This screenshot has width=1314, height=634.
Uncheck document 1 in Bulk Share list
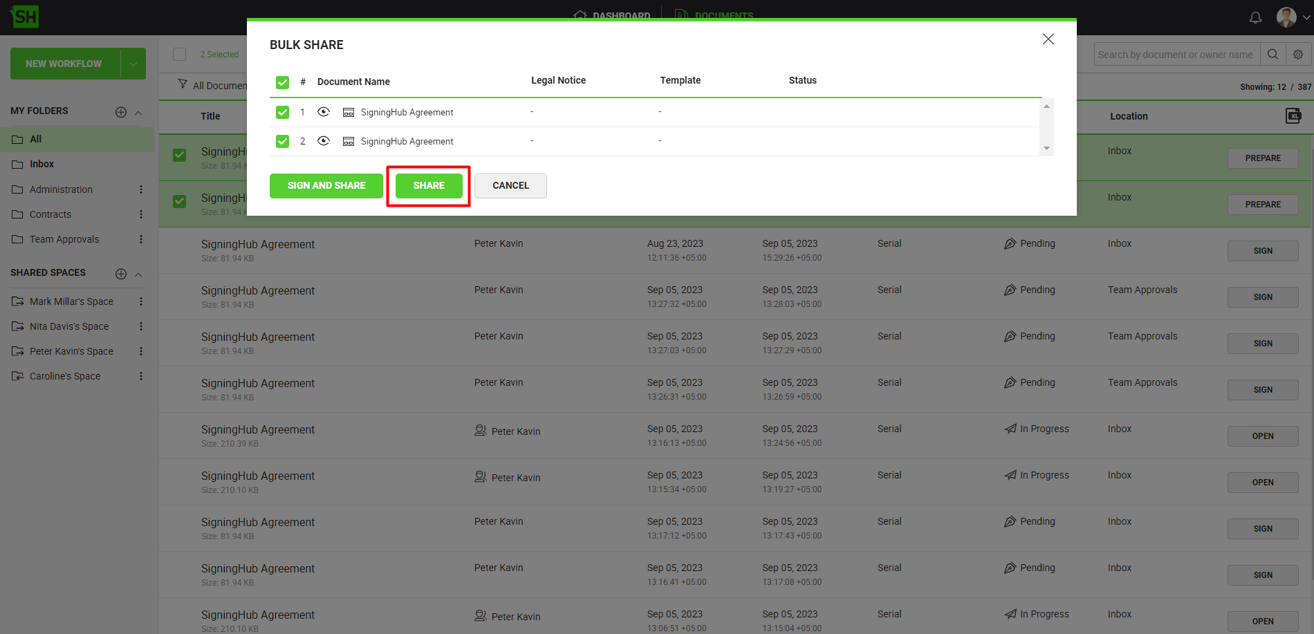click(282, 112)
